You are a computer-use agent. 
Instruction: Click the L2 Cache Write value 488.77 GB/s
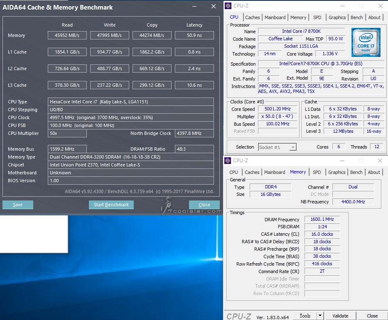tap(109, 68)
